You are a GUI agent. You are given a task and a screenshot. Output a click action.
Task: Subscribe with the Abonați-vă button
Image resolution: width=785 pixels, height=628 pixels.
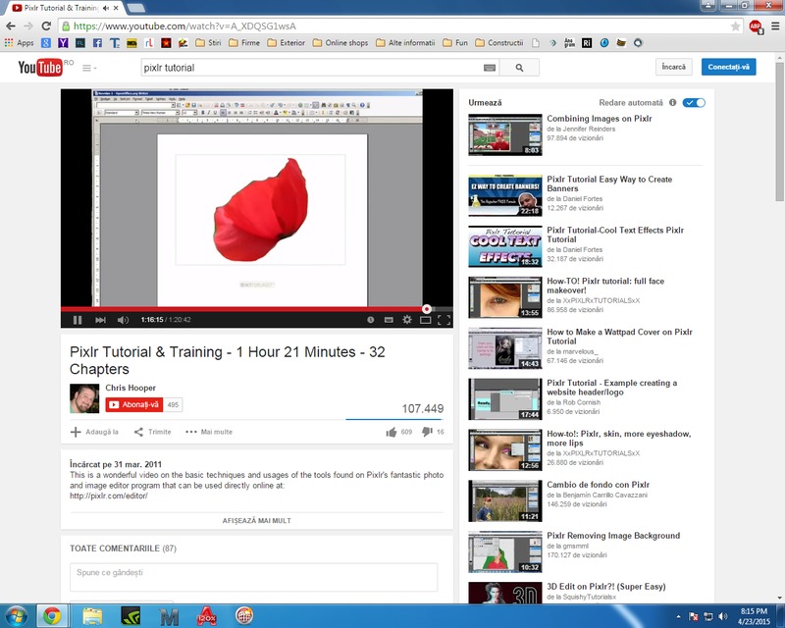tap(134, 404)
